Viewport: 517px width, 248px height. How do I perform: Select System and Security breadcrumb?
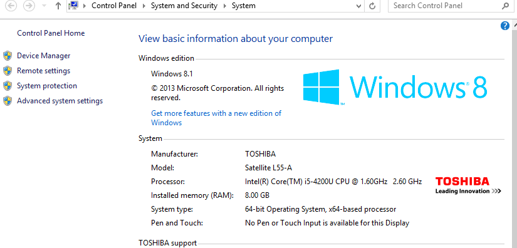pyautogui.click(x=184, y=6)
